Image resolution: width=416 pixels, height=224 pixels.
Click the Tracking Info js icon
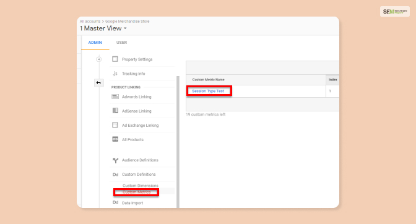coord(115,74)
